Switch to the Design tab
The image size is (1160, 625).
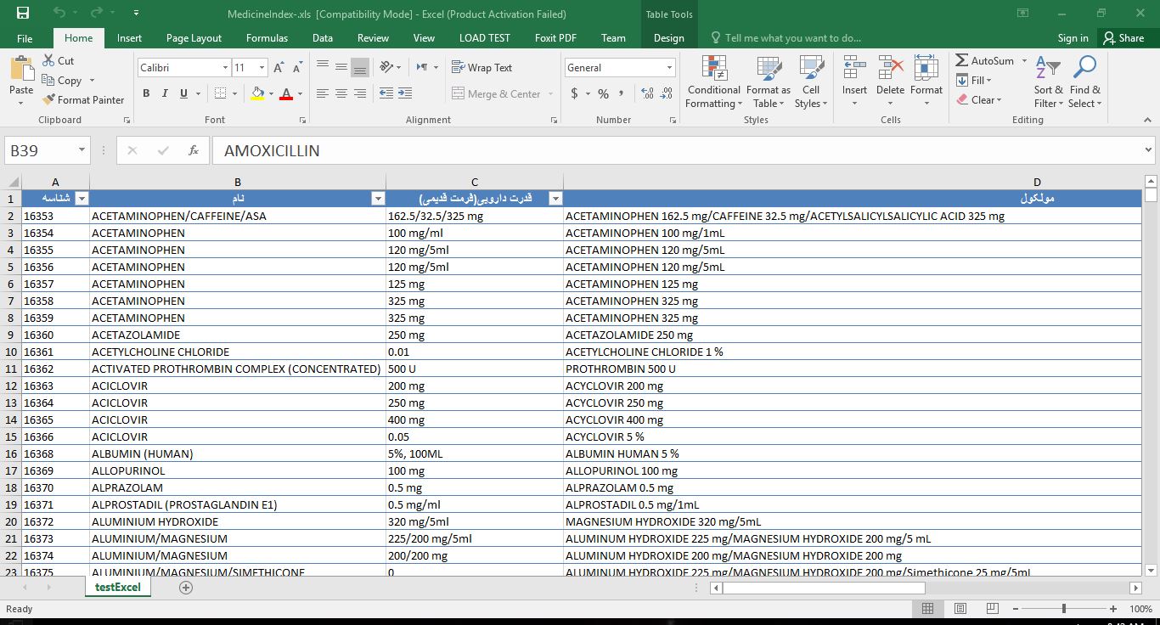click(669, 38)
